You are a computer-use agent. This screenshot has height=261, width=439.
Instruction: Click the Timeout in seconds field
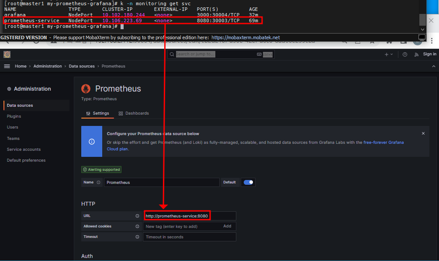190,237
